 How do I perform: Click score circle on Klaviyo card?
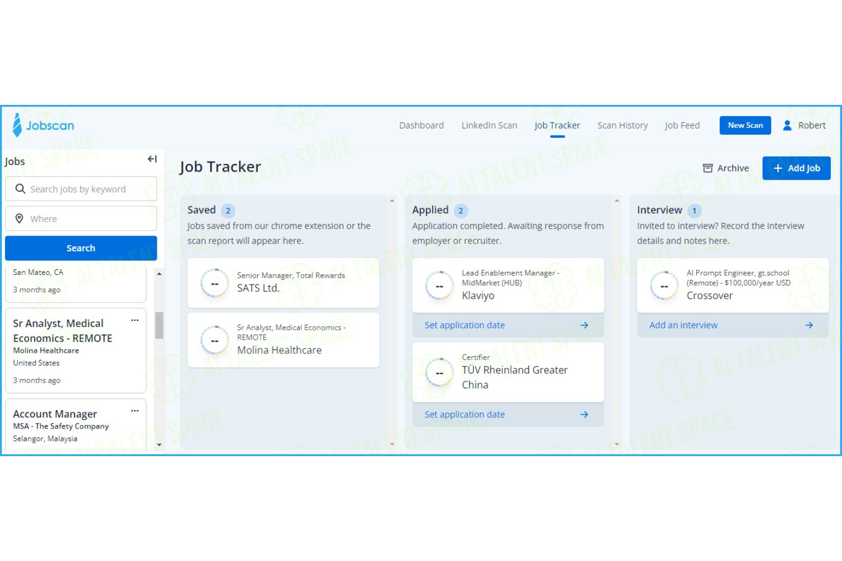440,286
